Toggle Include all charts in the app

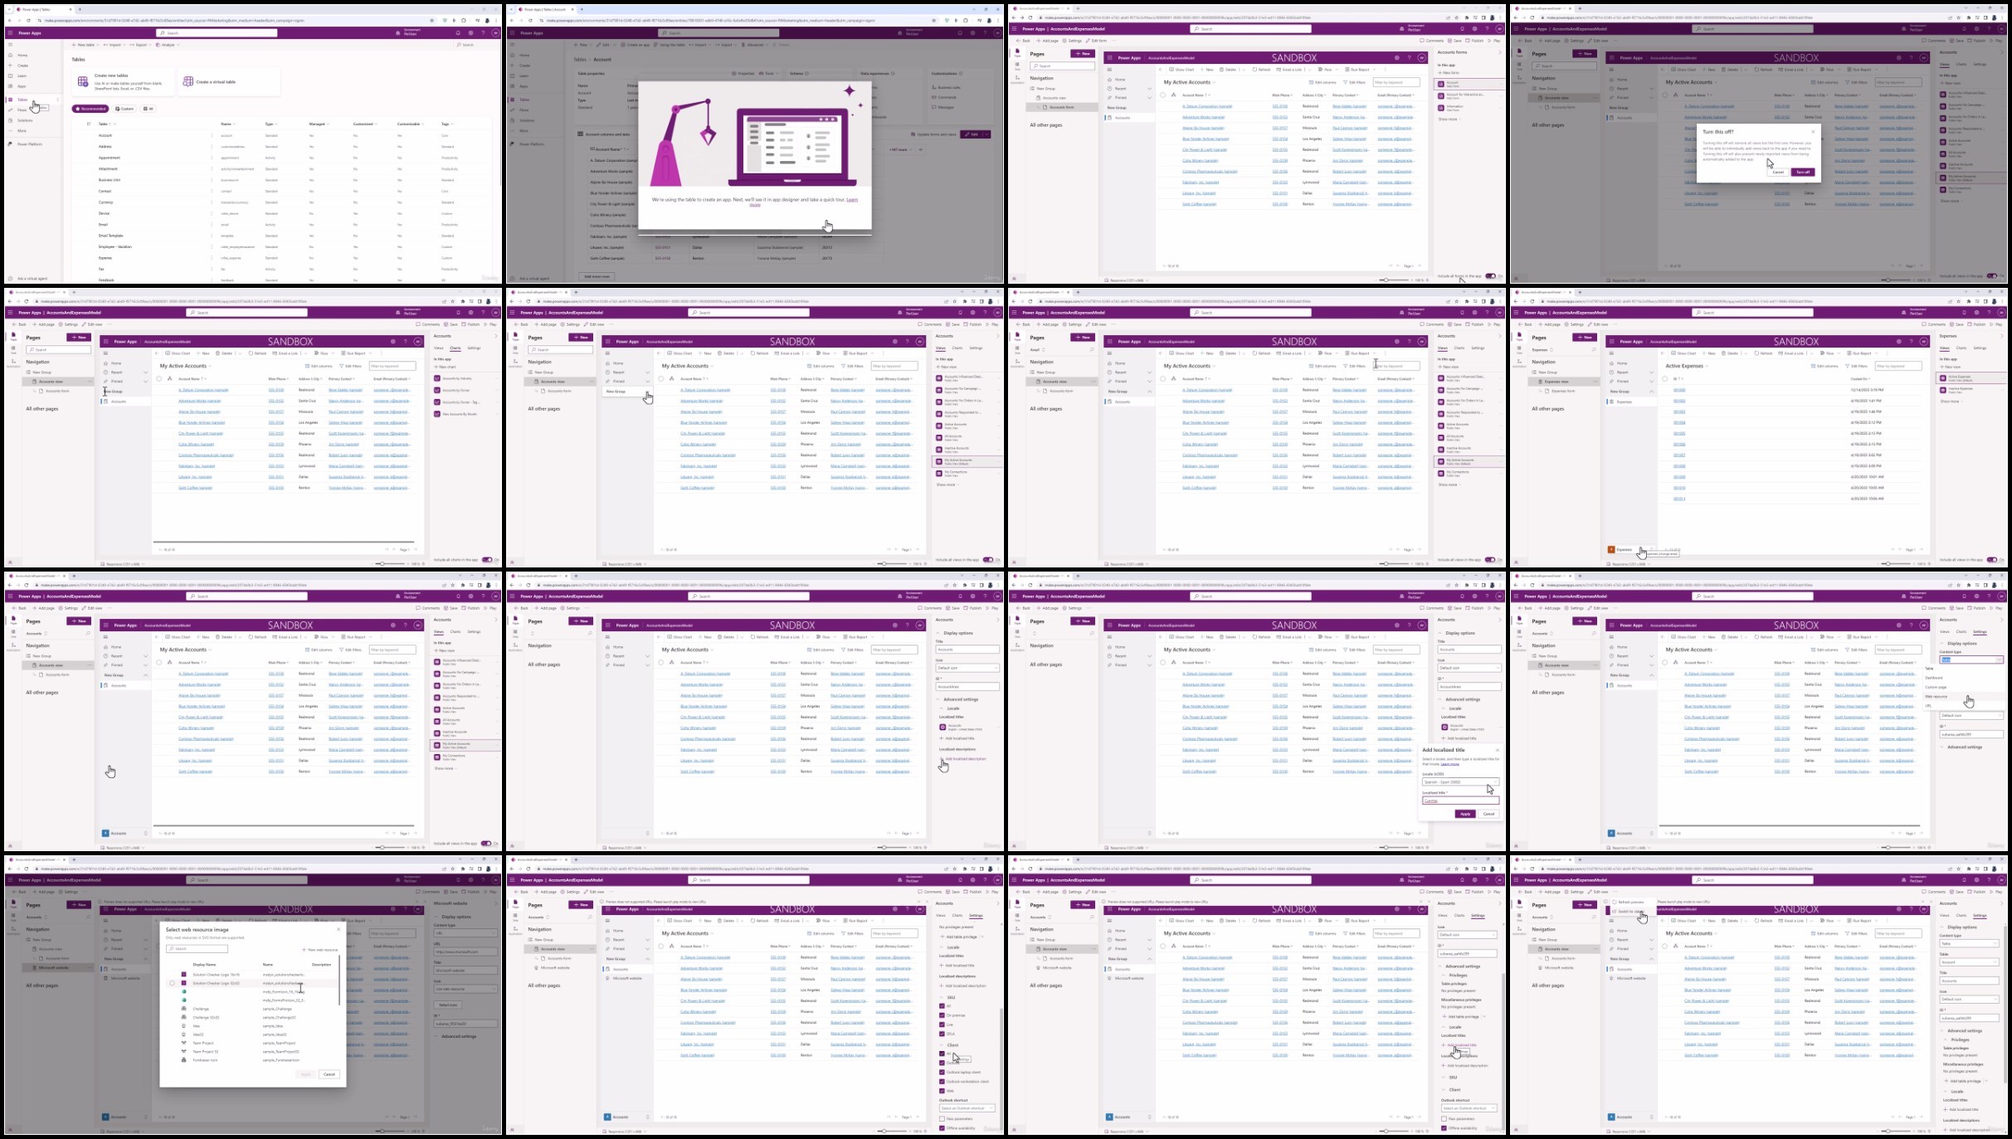(x=487, y=560)
